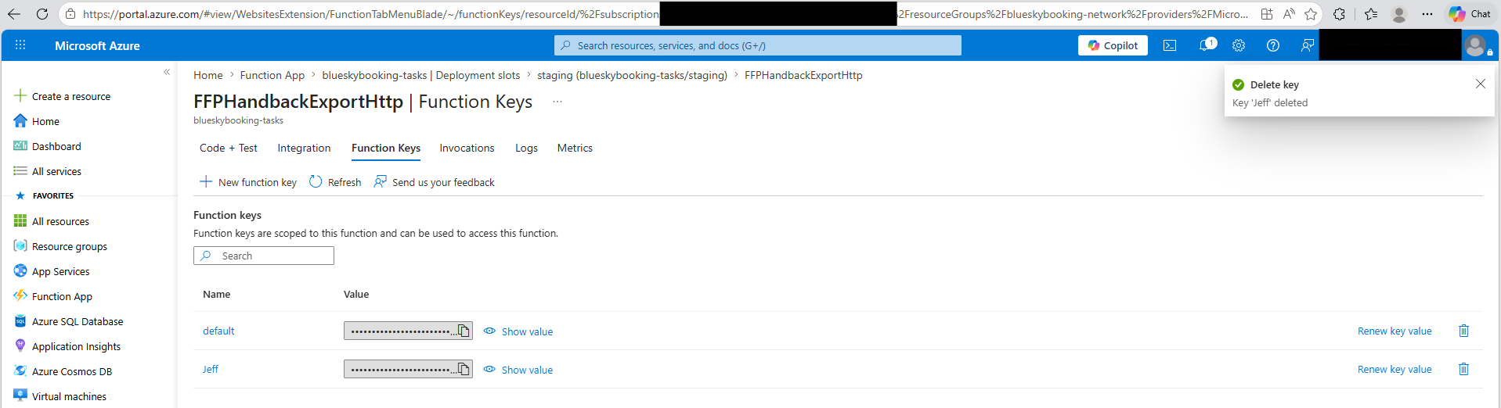
Task: Go to Home breadcrumb
Action: coord(208,75)
